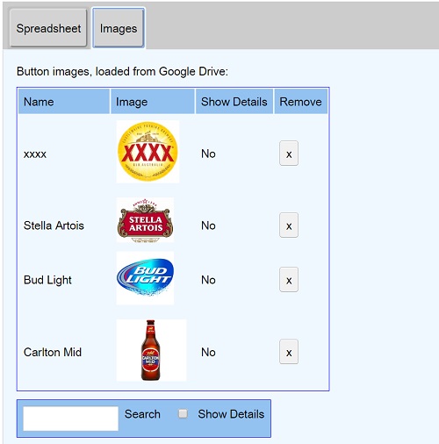Click the Image column header
439x444 pixels.
pyautogui.click(x=153, y=102)
